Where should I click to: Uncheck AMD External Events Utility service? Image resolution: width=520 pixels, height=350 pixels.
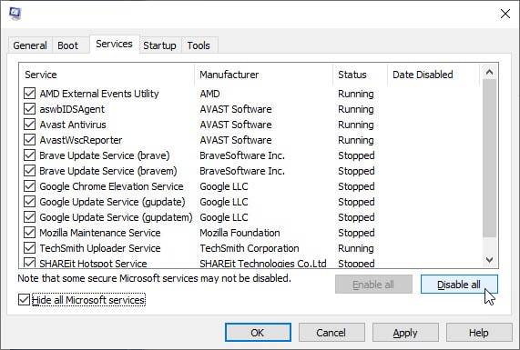[29, 94]
